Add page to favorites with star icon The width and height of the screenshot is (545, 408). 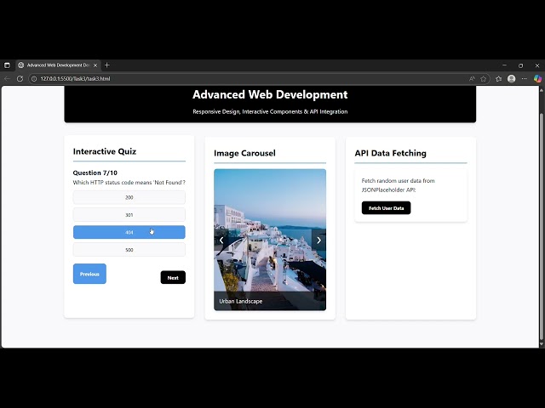coord(483,79)
